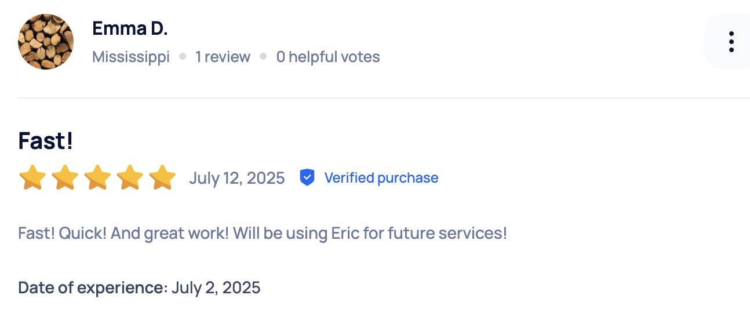This screenshot has width=750, height=313.
Task: Click Emma D.'s firewood profile avatar
Action: tap(46, 42)
